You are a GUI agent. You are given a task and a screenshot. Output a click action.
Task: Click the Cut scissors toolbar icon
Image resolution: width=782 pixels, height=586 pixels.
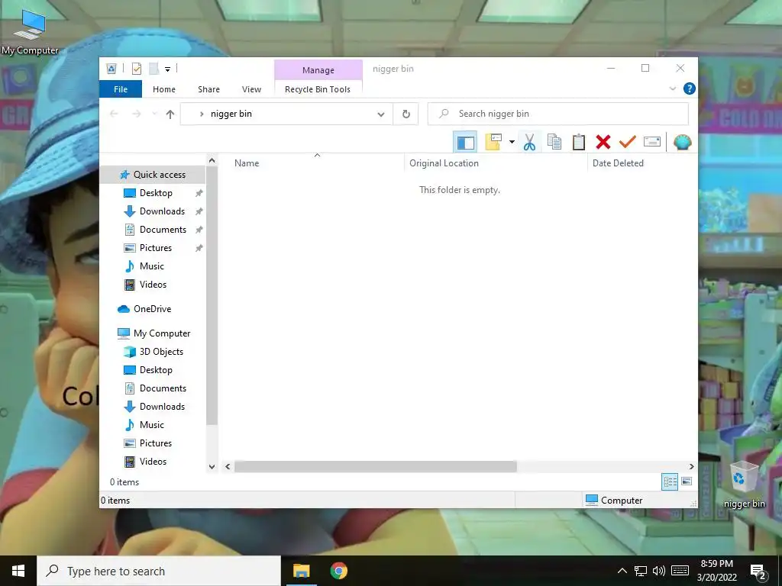coord(529,142)
